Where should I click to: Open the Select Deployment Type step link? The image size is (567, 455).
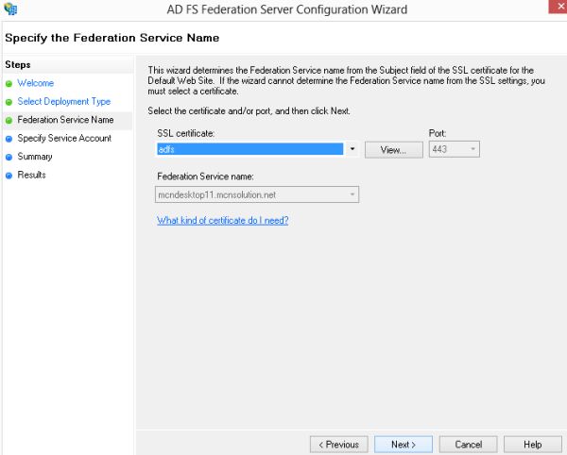[x=63, y=102]
